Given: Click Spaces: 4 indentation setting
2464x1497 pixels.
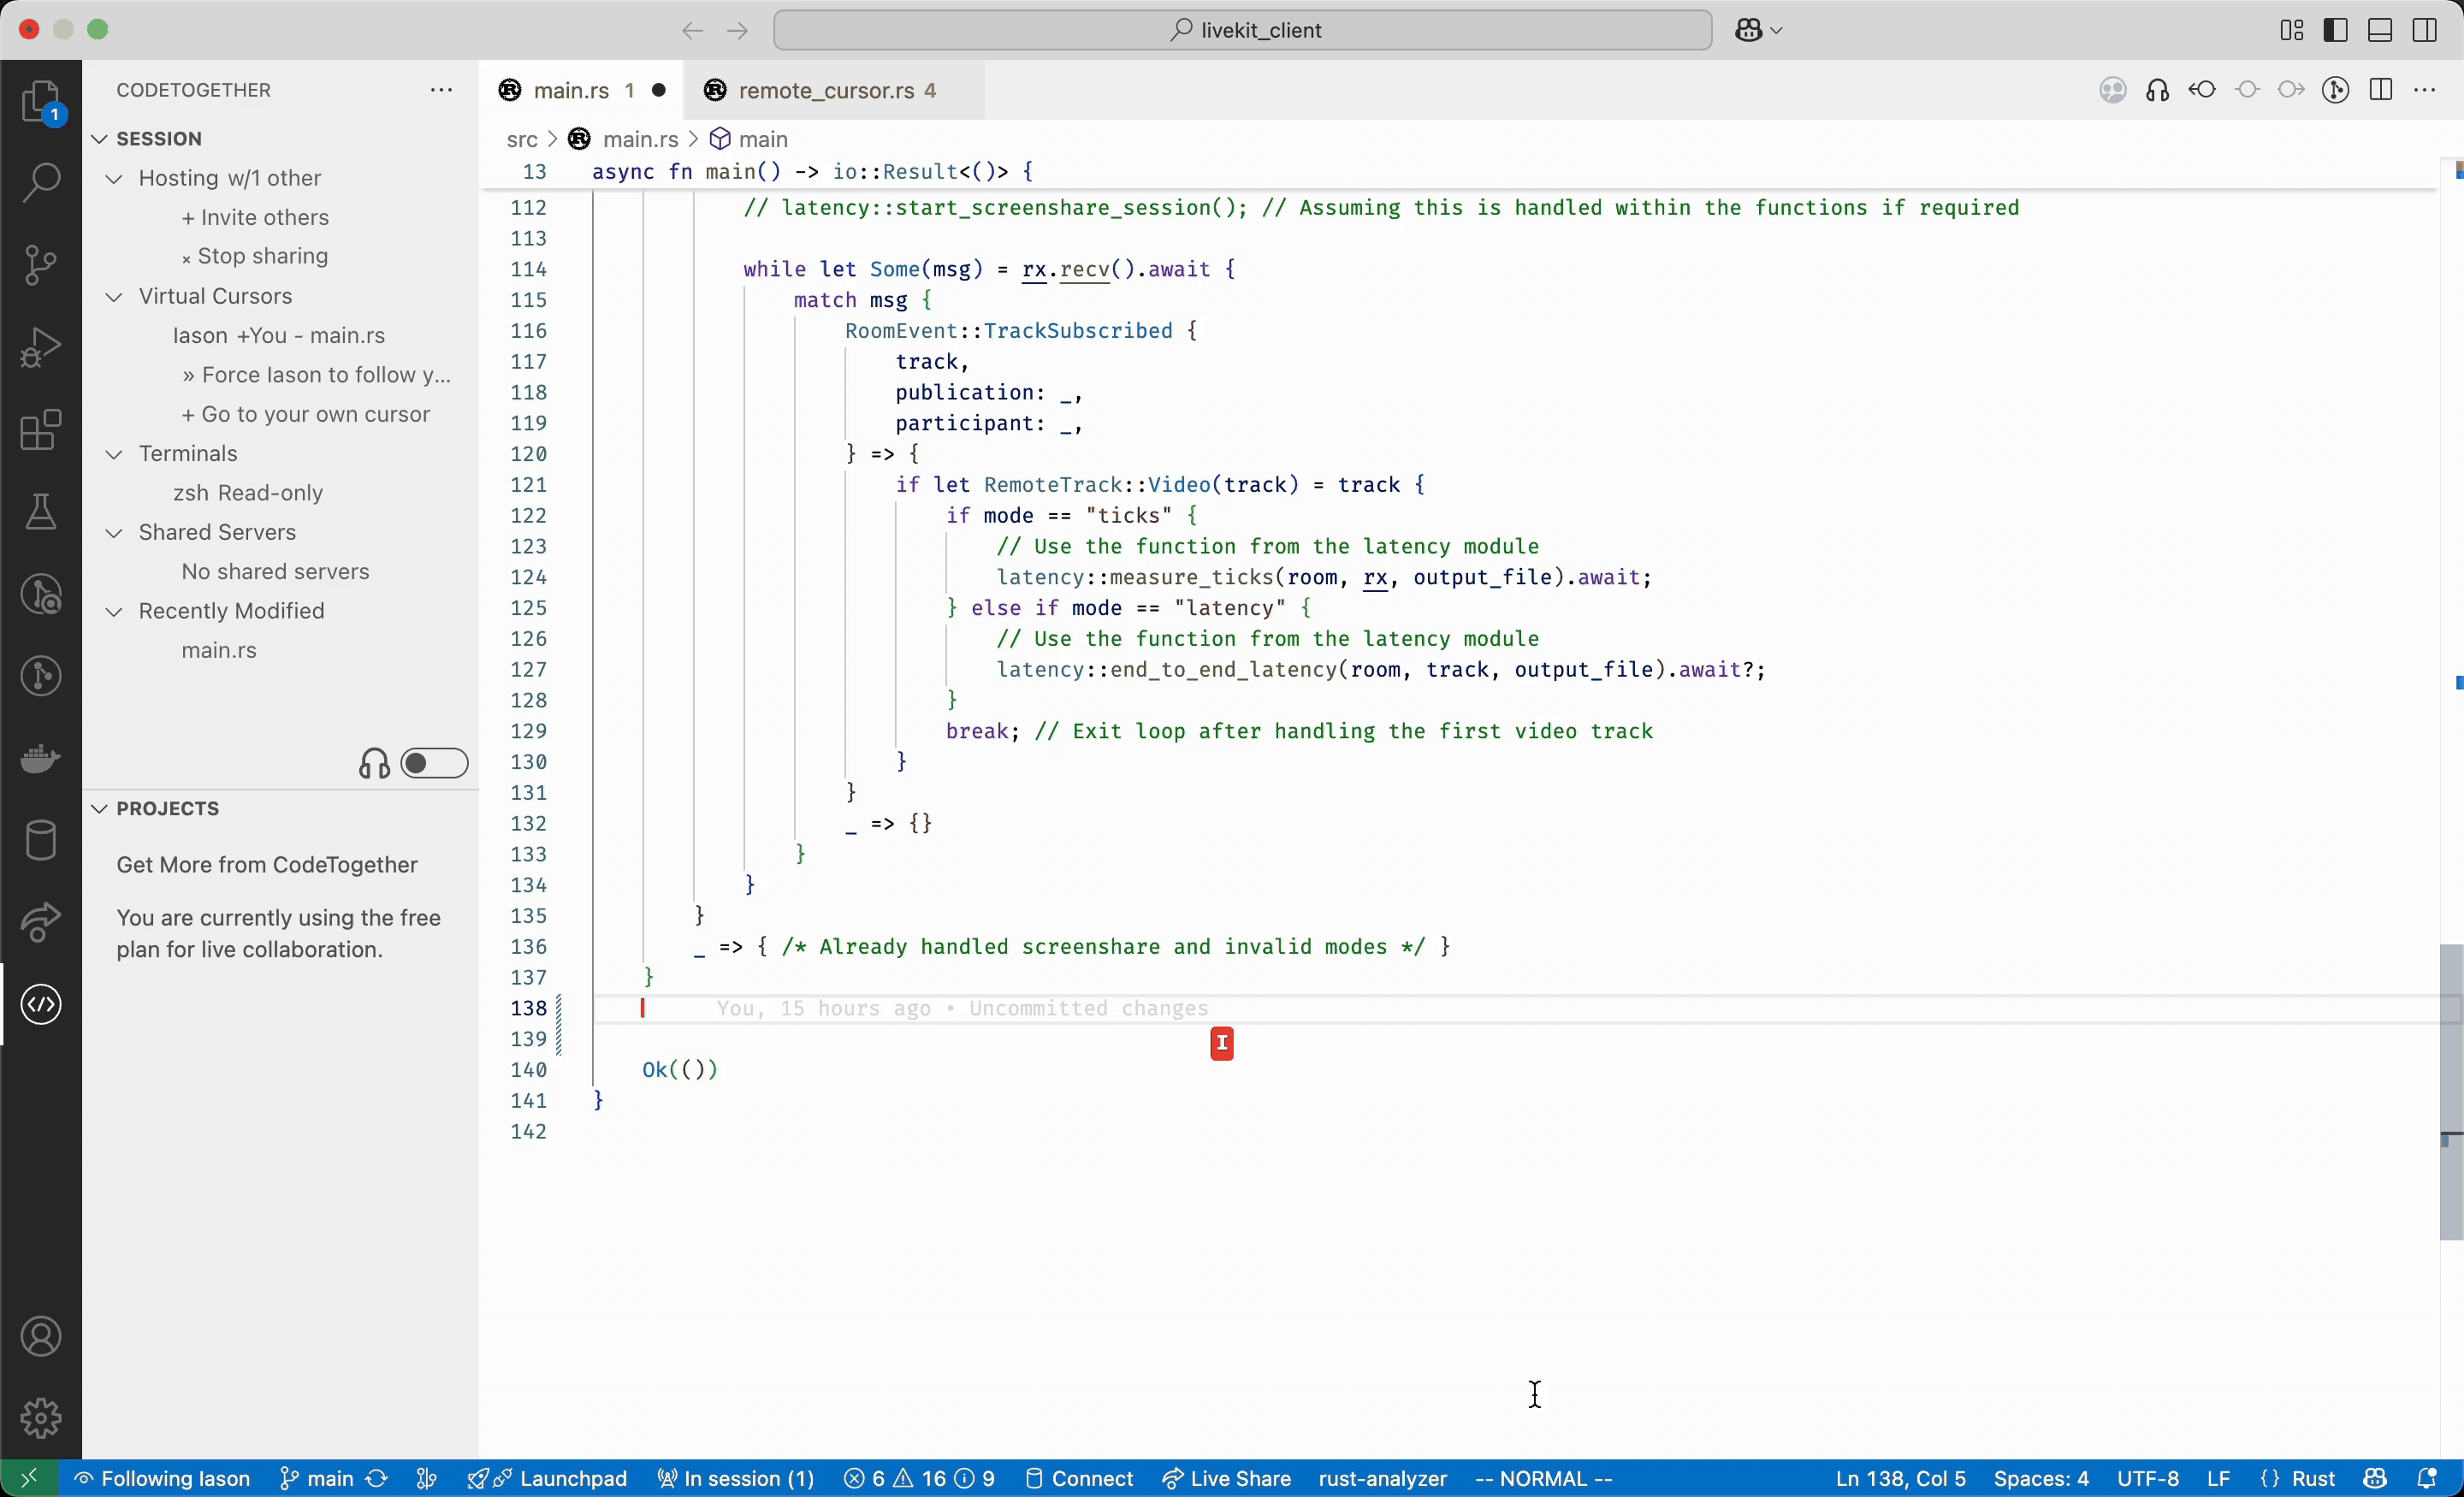Looking at the screenshot, I should 2041,1478.
